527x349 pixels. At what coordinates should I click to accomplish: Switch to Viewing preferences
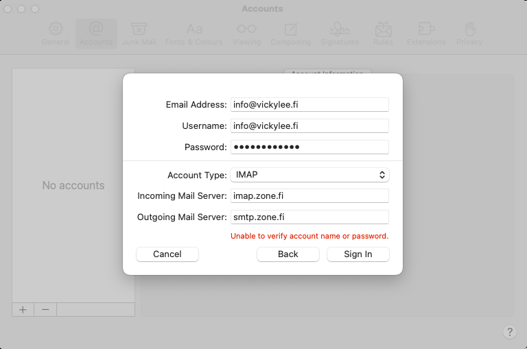click(x=246, y=34)
